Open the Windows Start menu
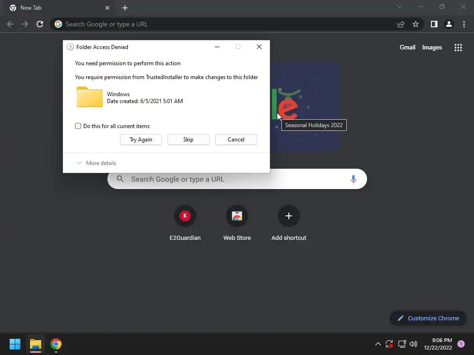This screenshot has width=474, height=355. click(x=15, y=344)
